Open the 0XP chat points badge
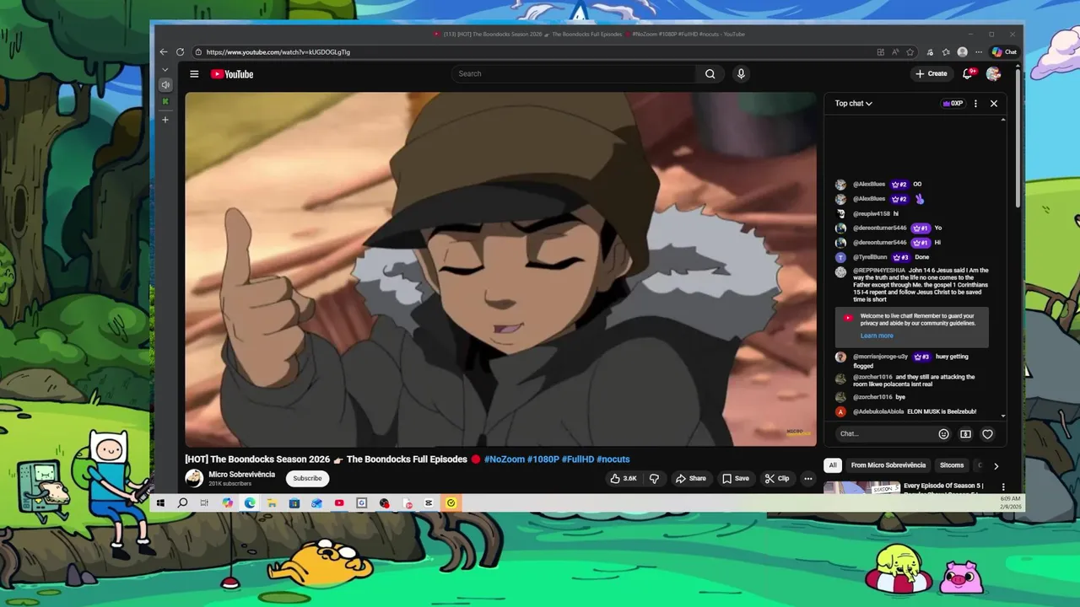 [953, 104]
